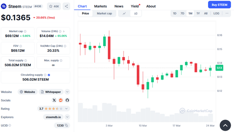Click the Buy STEEM button
Image resolution: width=234 pixels, height=132 pixels.
pyautogui.click(x=219, y=5)
